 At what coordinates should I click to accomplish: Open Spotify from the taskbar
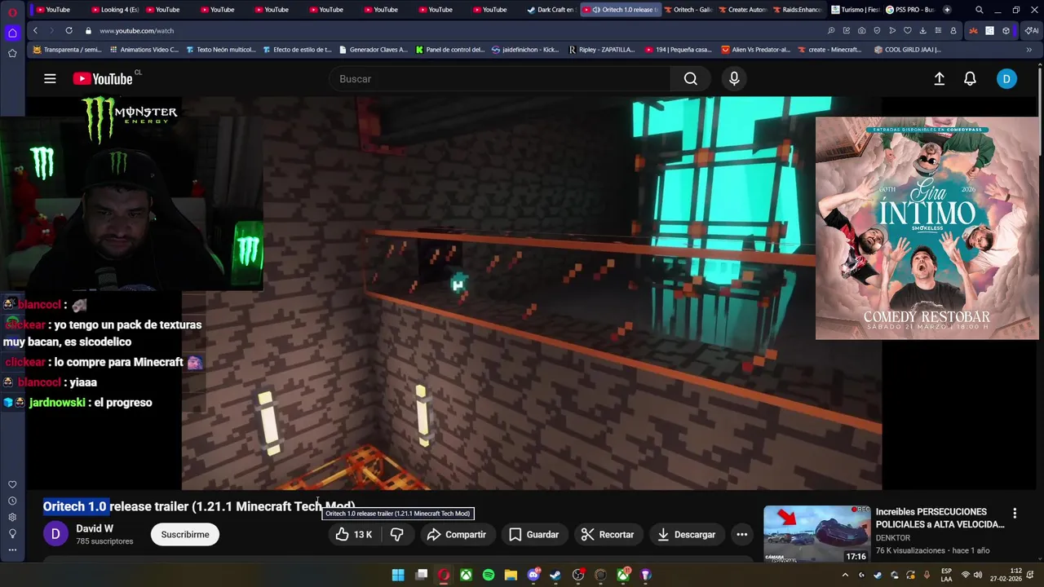[x=489, y=575]
